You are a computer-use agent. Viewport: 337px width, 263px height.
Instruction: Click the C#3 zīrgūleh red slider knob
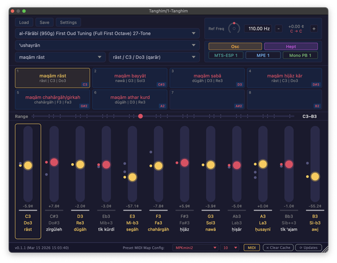(54, 163)
